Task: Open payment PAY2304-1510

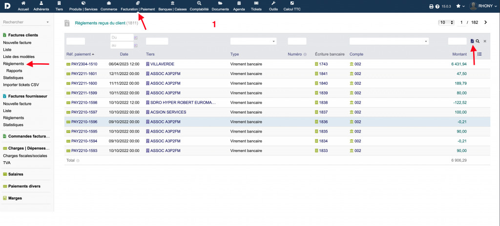Action: point(84,64)
